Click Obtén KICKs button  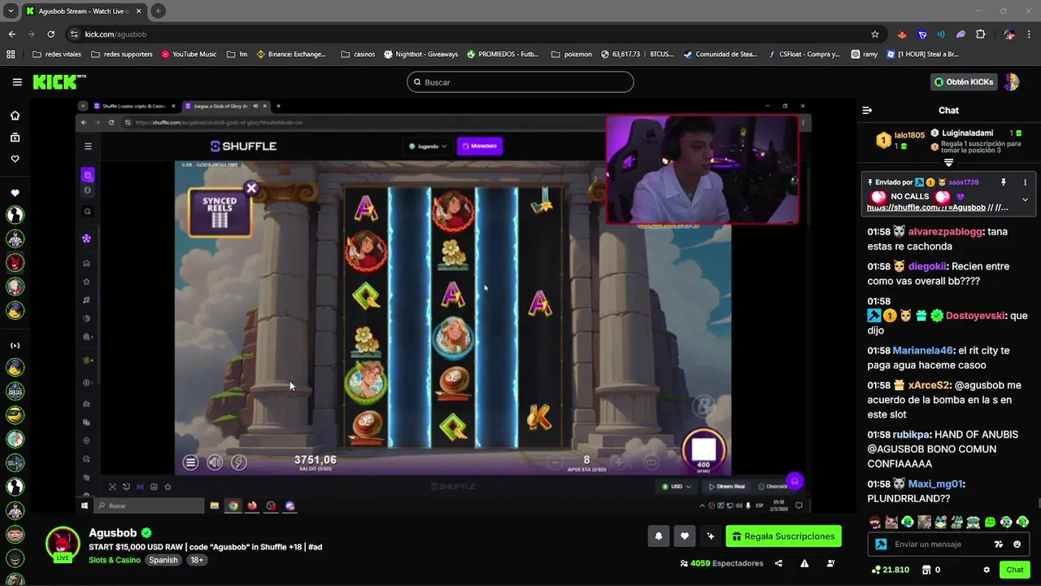964,82
